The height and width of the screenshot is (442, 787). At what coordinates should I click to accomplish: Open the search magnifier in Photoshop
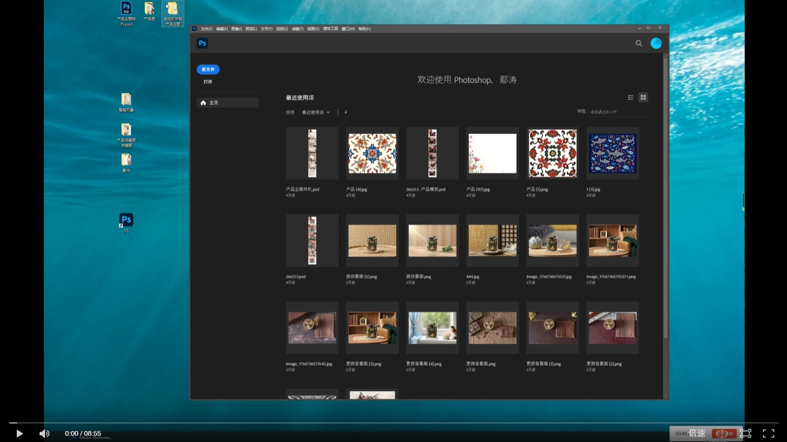point(639,43)
